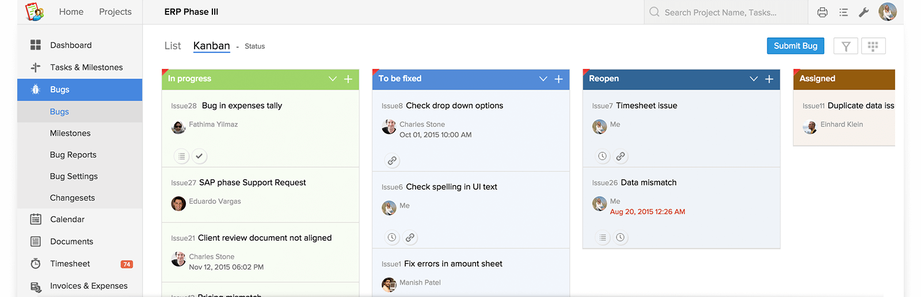Open the To be fixed column dropdown
This screenshot has height=297, width=921.
(543, 79)
